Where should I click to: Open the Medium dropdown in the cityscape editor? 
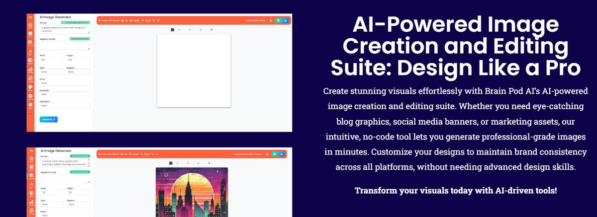(x=78, y=204)
